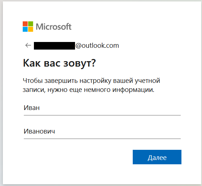Click the blue square of the Microsoft logo
Image resolution: width=202 pixels, height=186 pixels.
25,29
